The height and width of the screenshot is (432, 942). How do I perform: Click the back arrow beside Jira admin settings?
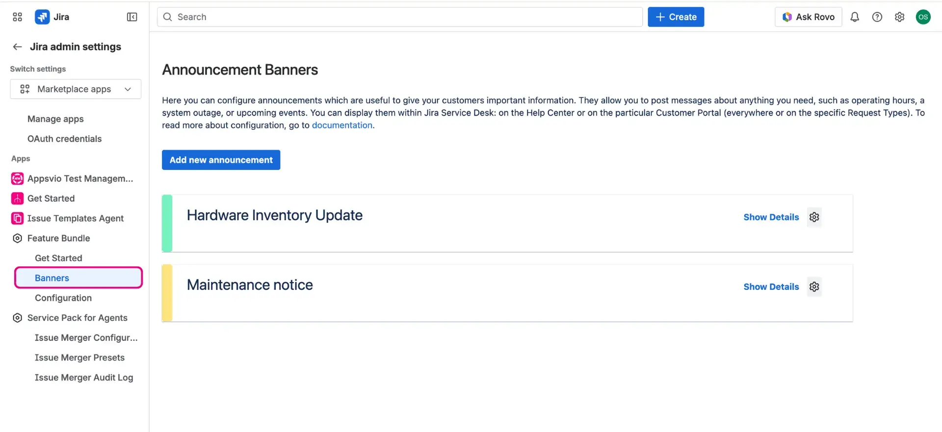[x=17, y=47]
